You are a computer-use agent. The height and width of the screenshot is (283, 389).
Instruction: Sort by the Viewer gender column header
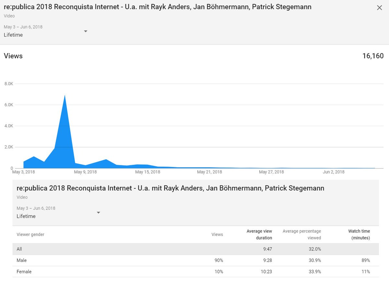pos(30,234)
